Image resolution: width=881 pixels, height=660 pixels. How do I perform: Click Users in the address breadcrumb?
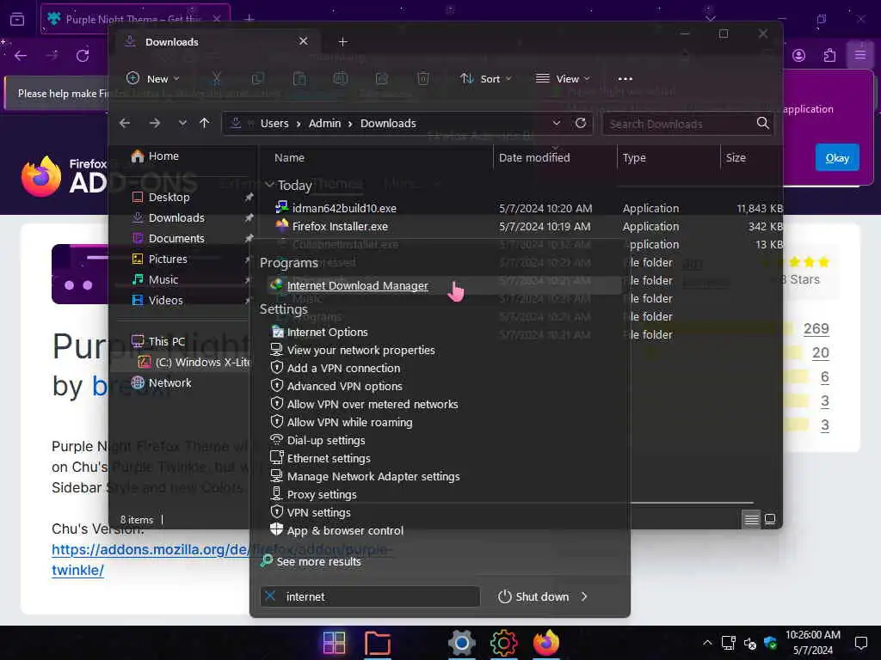274,124
